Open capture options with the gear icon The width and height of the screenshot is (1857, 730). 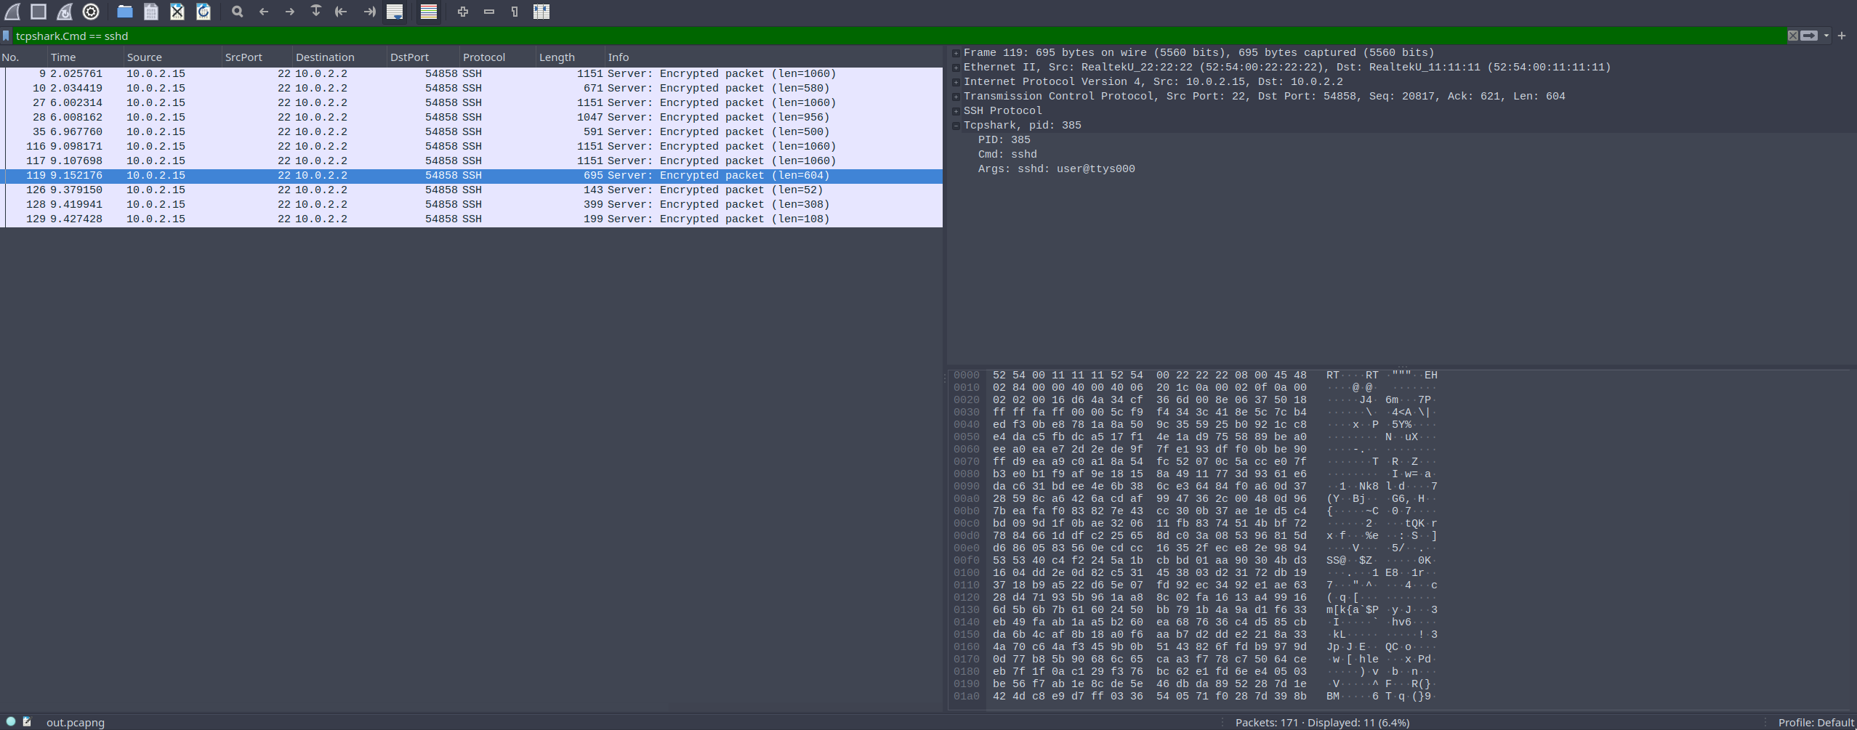[90, 12]
